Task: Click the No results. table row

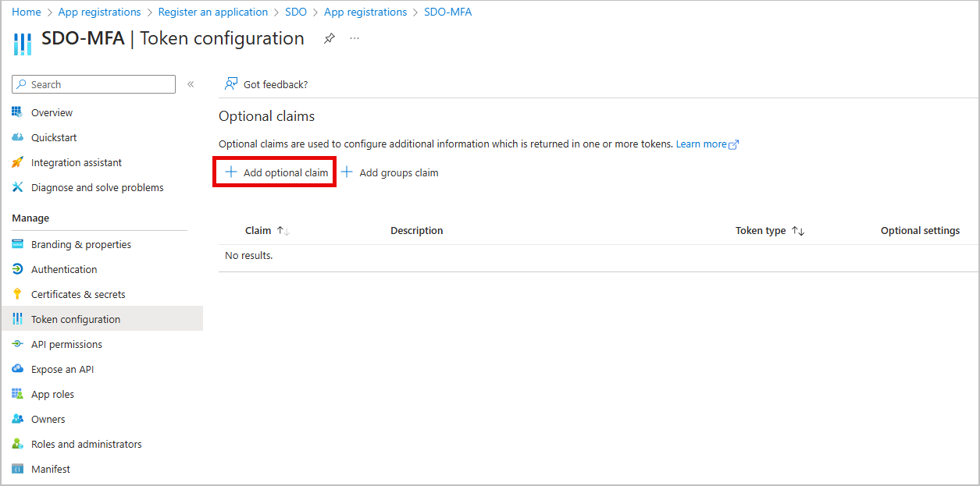Action: click(598, 256)
